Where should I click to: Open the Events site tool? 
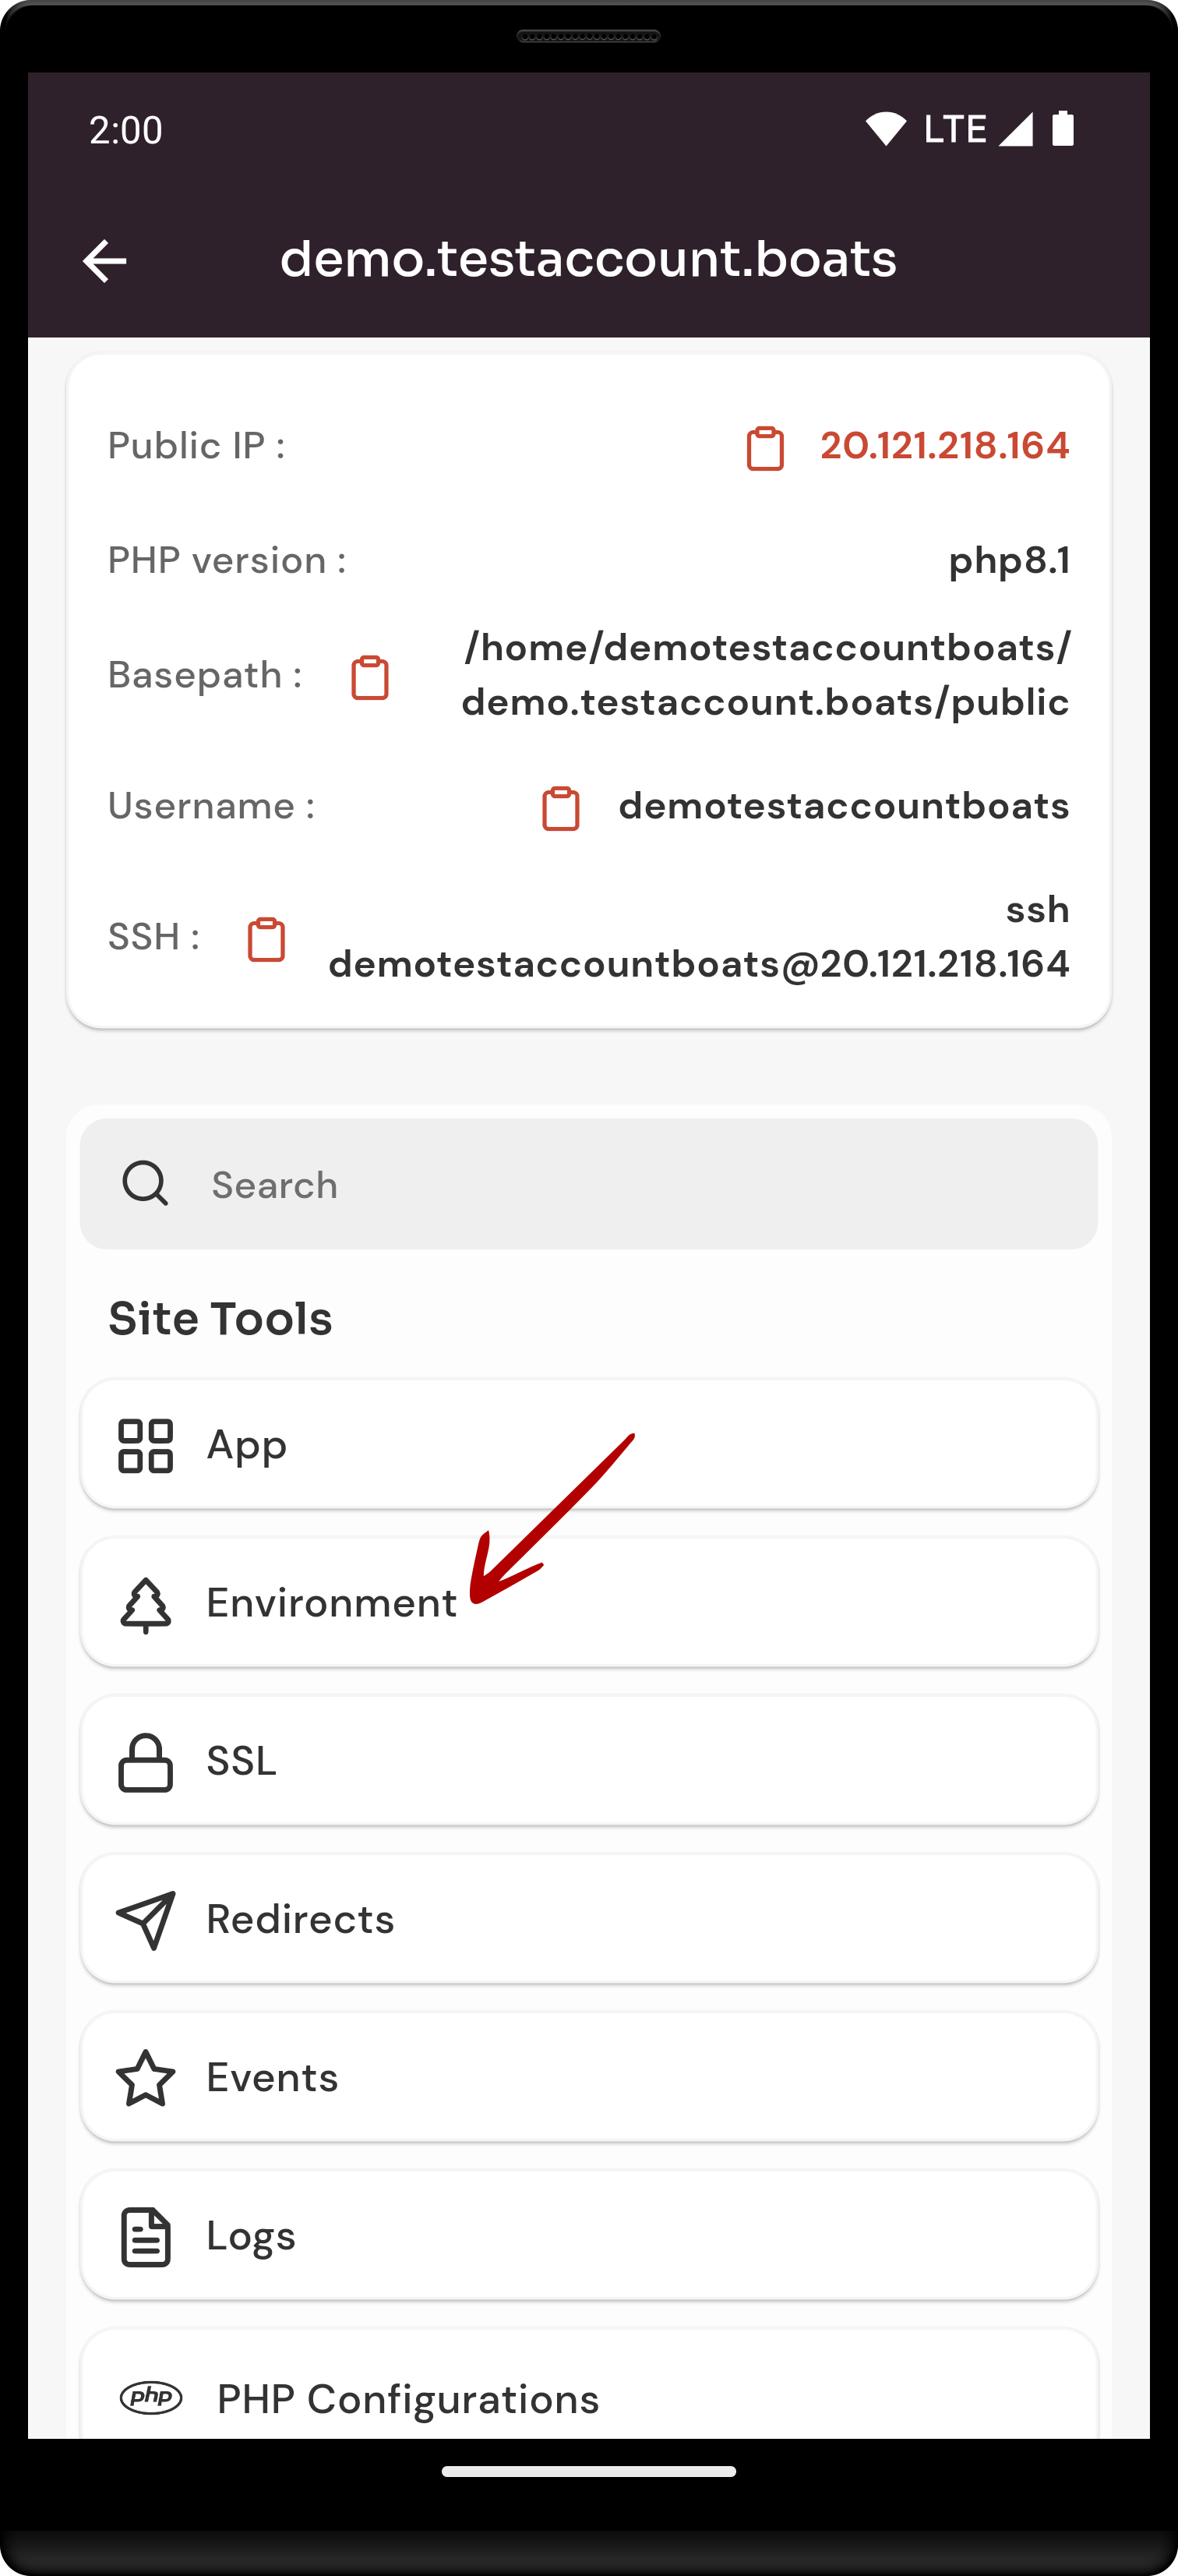589,2076
